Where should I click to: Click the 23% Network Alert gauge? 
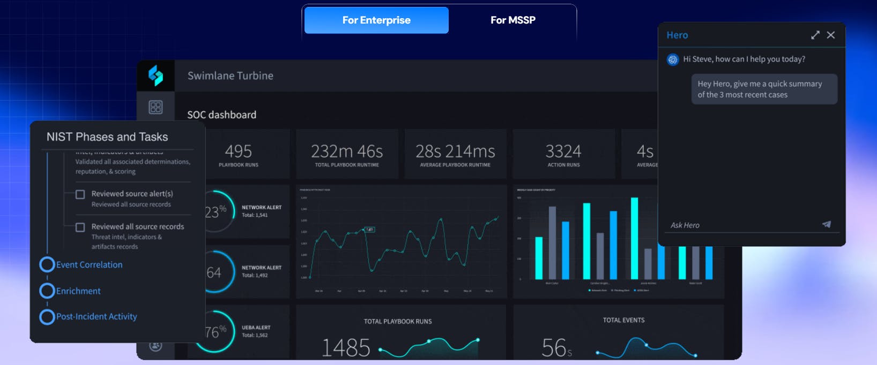pos(216,211)
